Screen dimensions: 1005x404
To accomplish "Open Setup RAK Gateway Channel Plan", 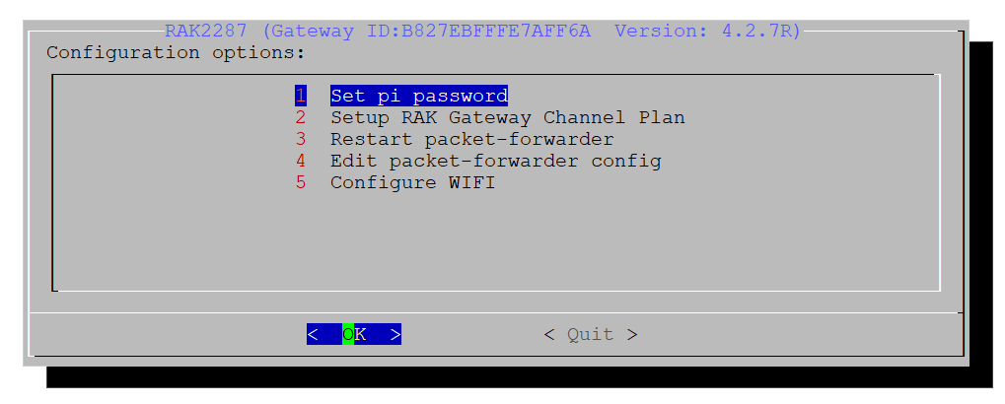I will point(508,118).
